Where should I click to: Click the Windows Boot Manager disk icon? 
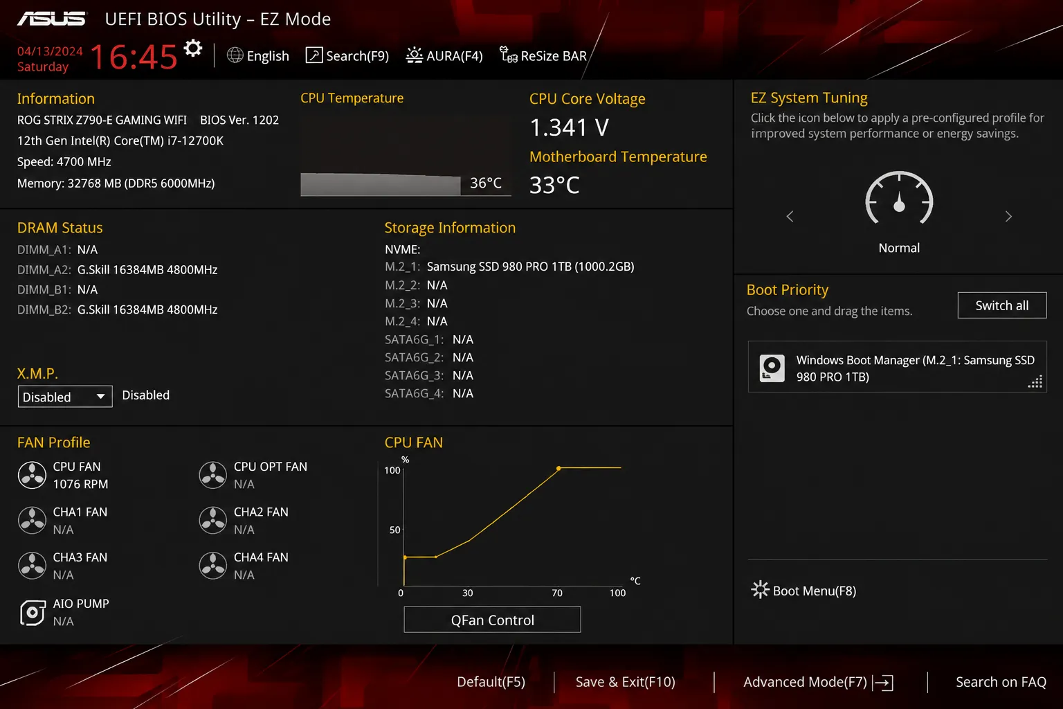(x=772, y=368)
